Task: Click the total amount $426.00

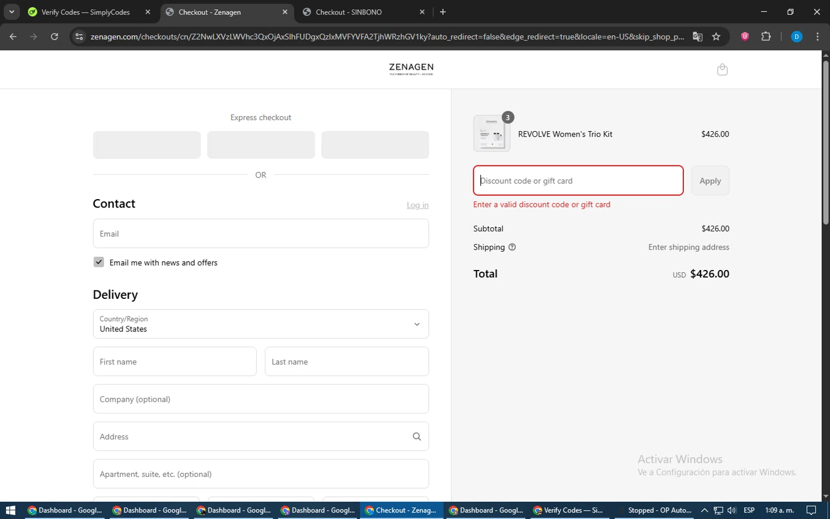Action: coord(709,274)
